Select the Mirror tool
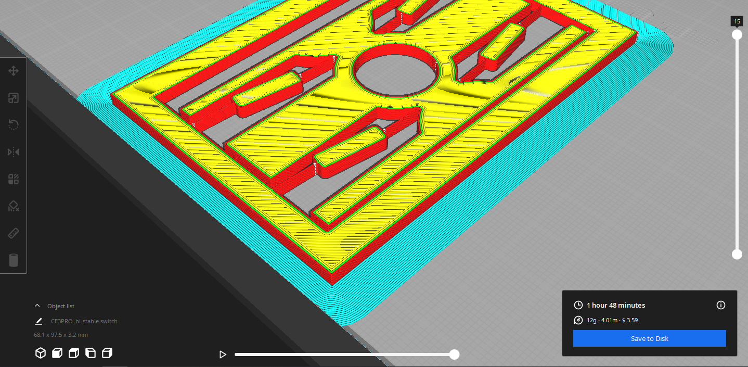This screenshot has height=367, width=748. pyautogui.click(x=14, y=152)
